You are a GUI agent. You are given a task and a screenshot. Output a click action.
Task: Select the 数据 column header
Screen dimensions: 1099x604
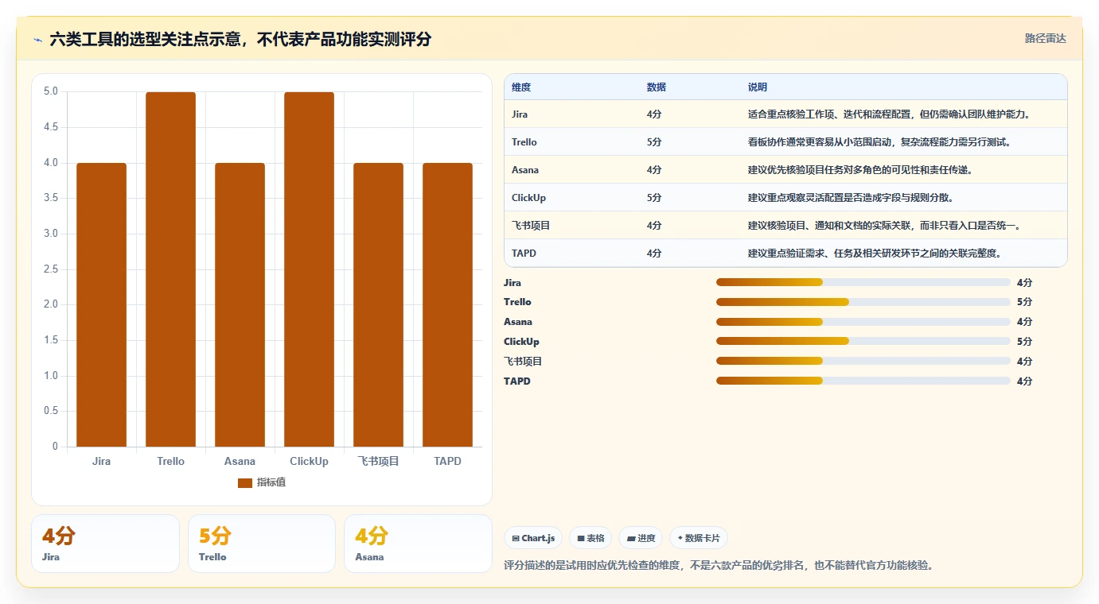pos(657,87)
